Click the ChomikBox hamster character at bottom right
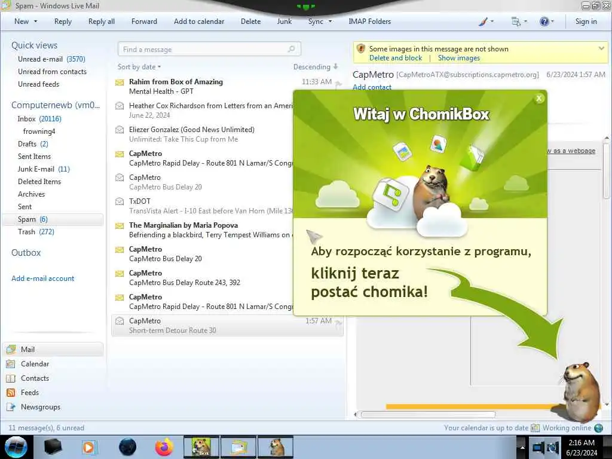The image size is (612, 459). pos(581,391)
